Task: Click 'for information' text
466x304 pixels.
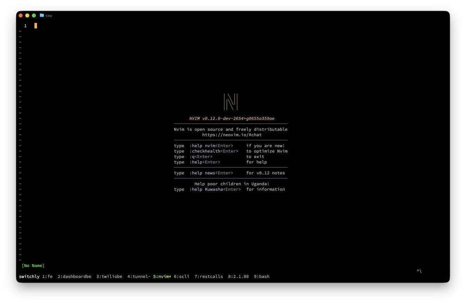Action: [x=266, y=189]
